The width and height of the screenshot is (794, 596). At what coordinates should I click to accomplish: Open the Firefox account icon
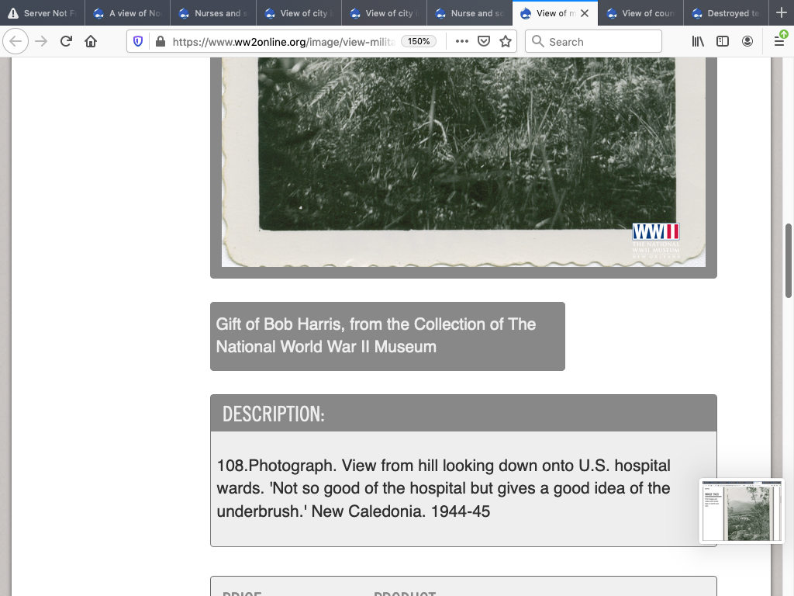[x=747, y=42]
